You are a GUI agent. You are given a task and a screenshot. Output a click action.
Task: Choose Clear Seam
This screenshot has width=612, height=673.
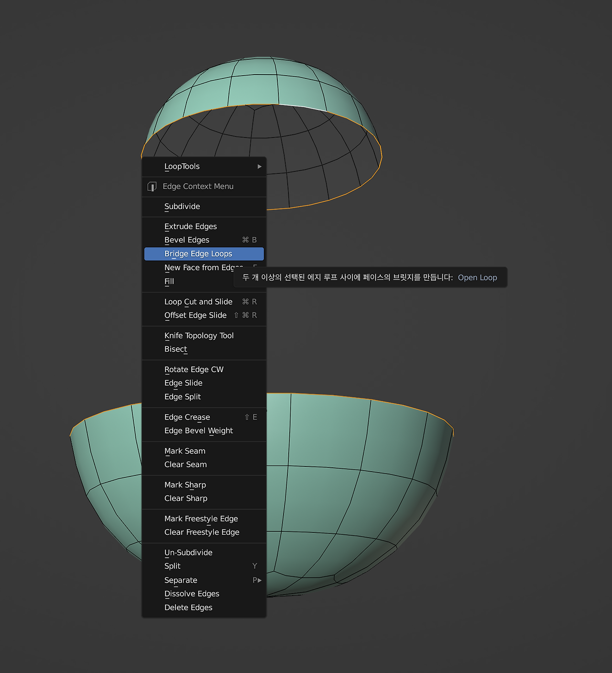pos(204,464)
